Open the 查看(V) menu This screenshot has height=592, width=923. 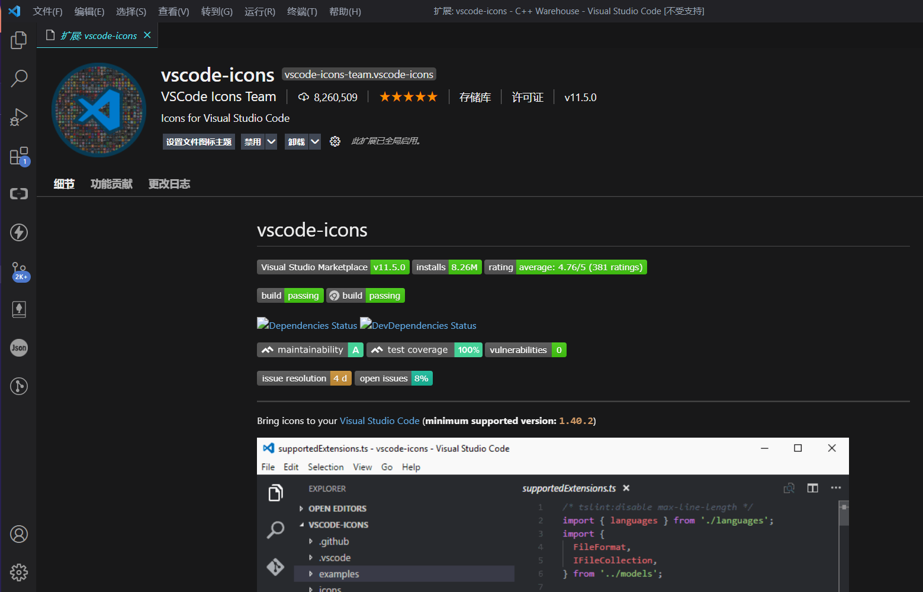tap(173, 11)
